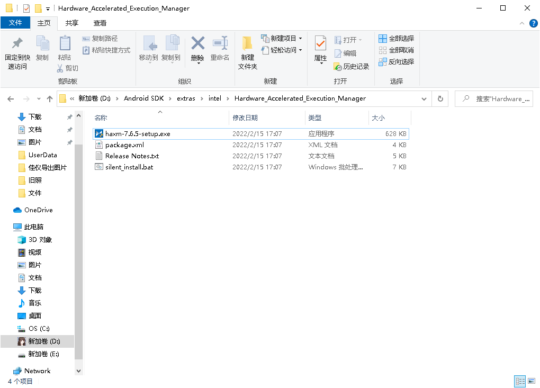Click the 新加卷 (D:) breadcrumb

tap(94, 98)
